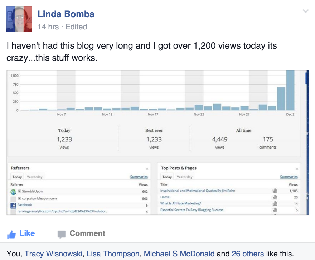Click Linda Bomba's profile picture
The height and width of the screenshot is (260, 315).
[19, 19]
